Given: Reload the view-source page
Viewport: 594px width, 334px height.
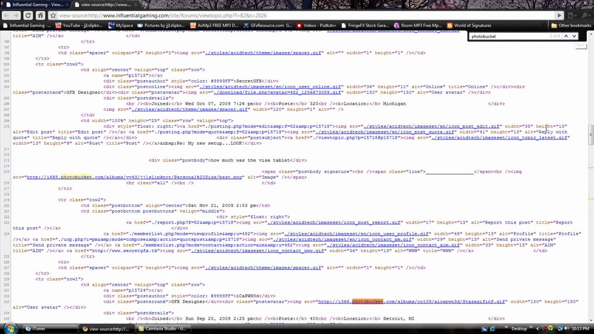Looking at the screenshot, I should [x=28, y=15].
